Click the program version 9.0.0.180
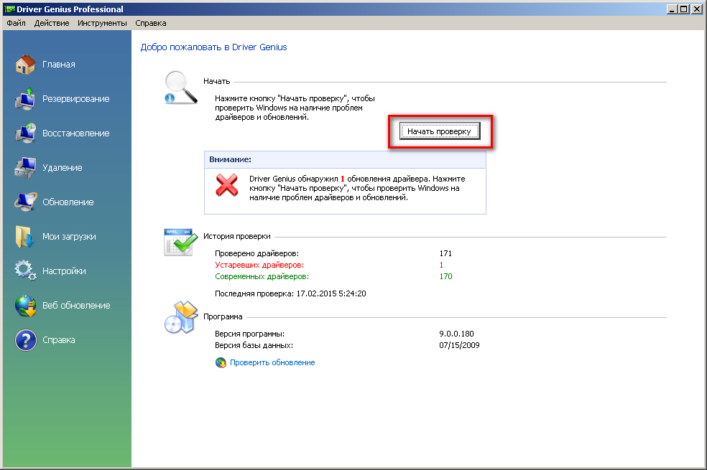This screenshot has width=707, height=470. click(x=456, y=334)
